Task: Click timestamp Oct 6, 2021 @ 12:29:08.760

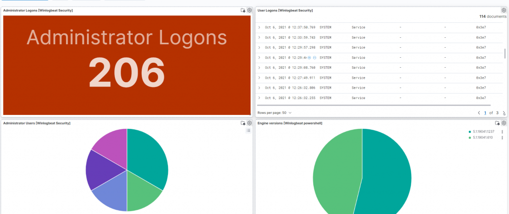Action: point(290,68)
